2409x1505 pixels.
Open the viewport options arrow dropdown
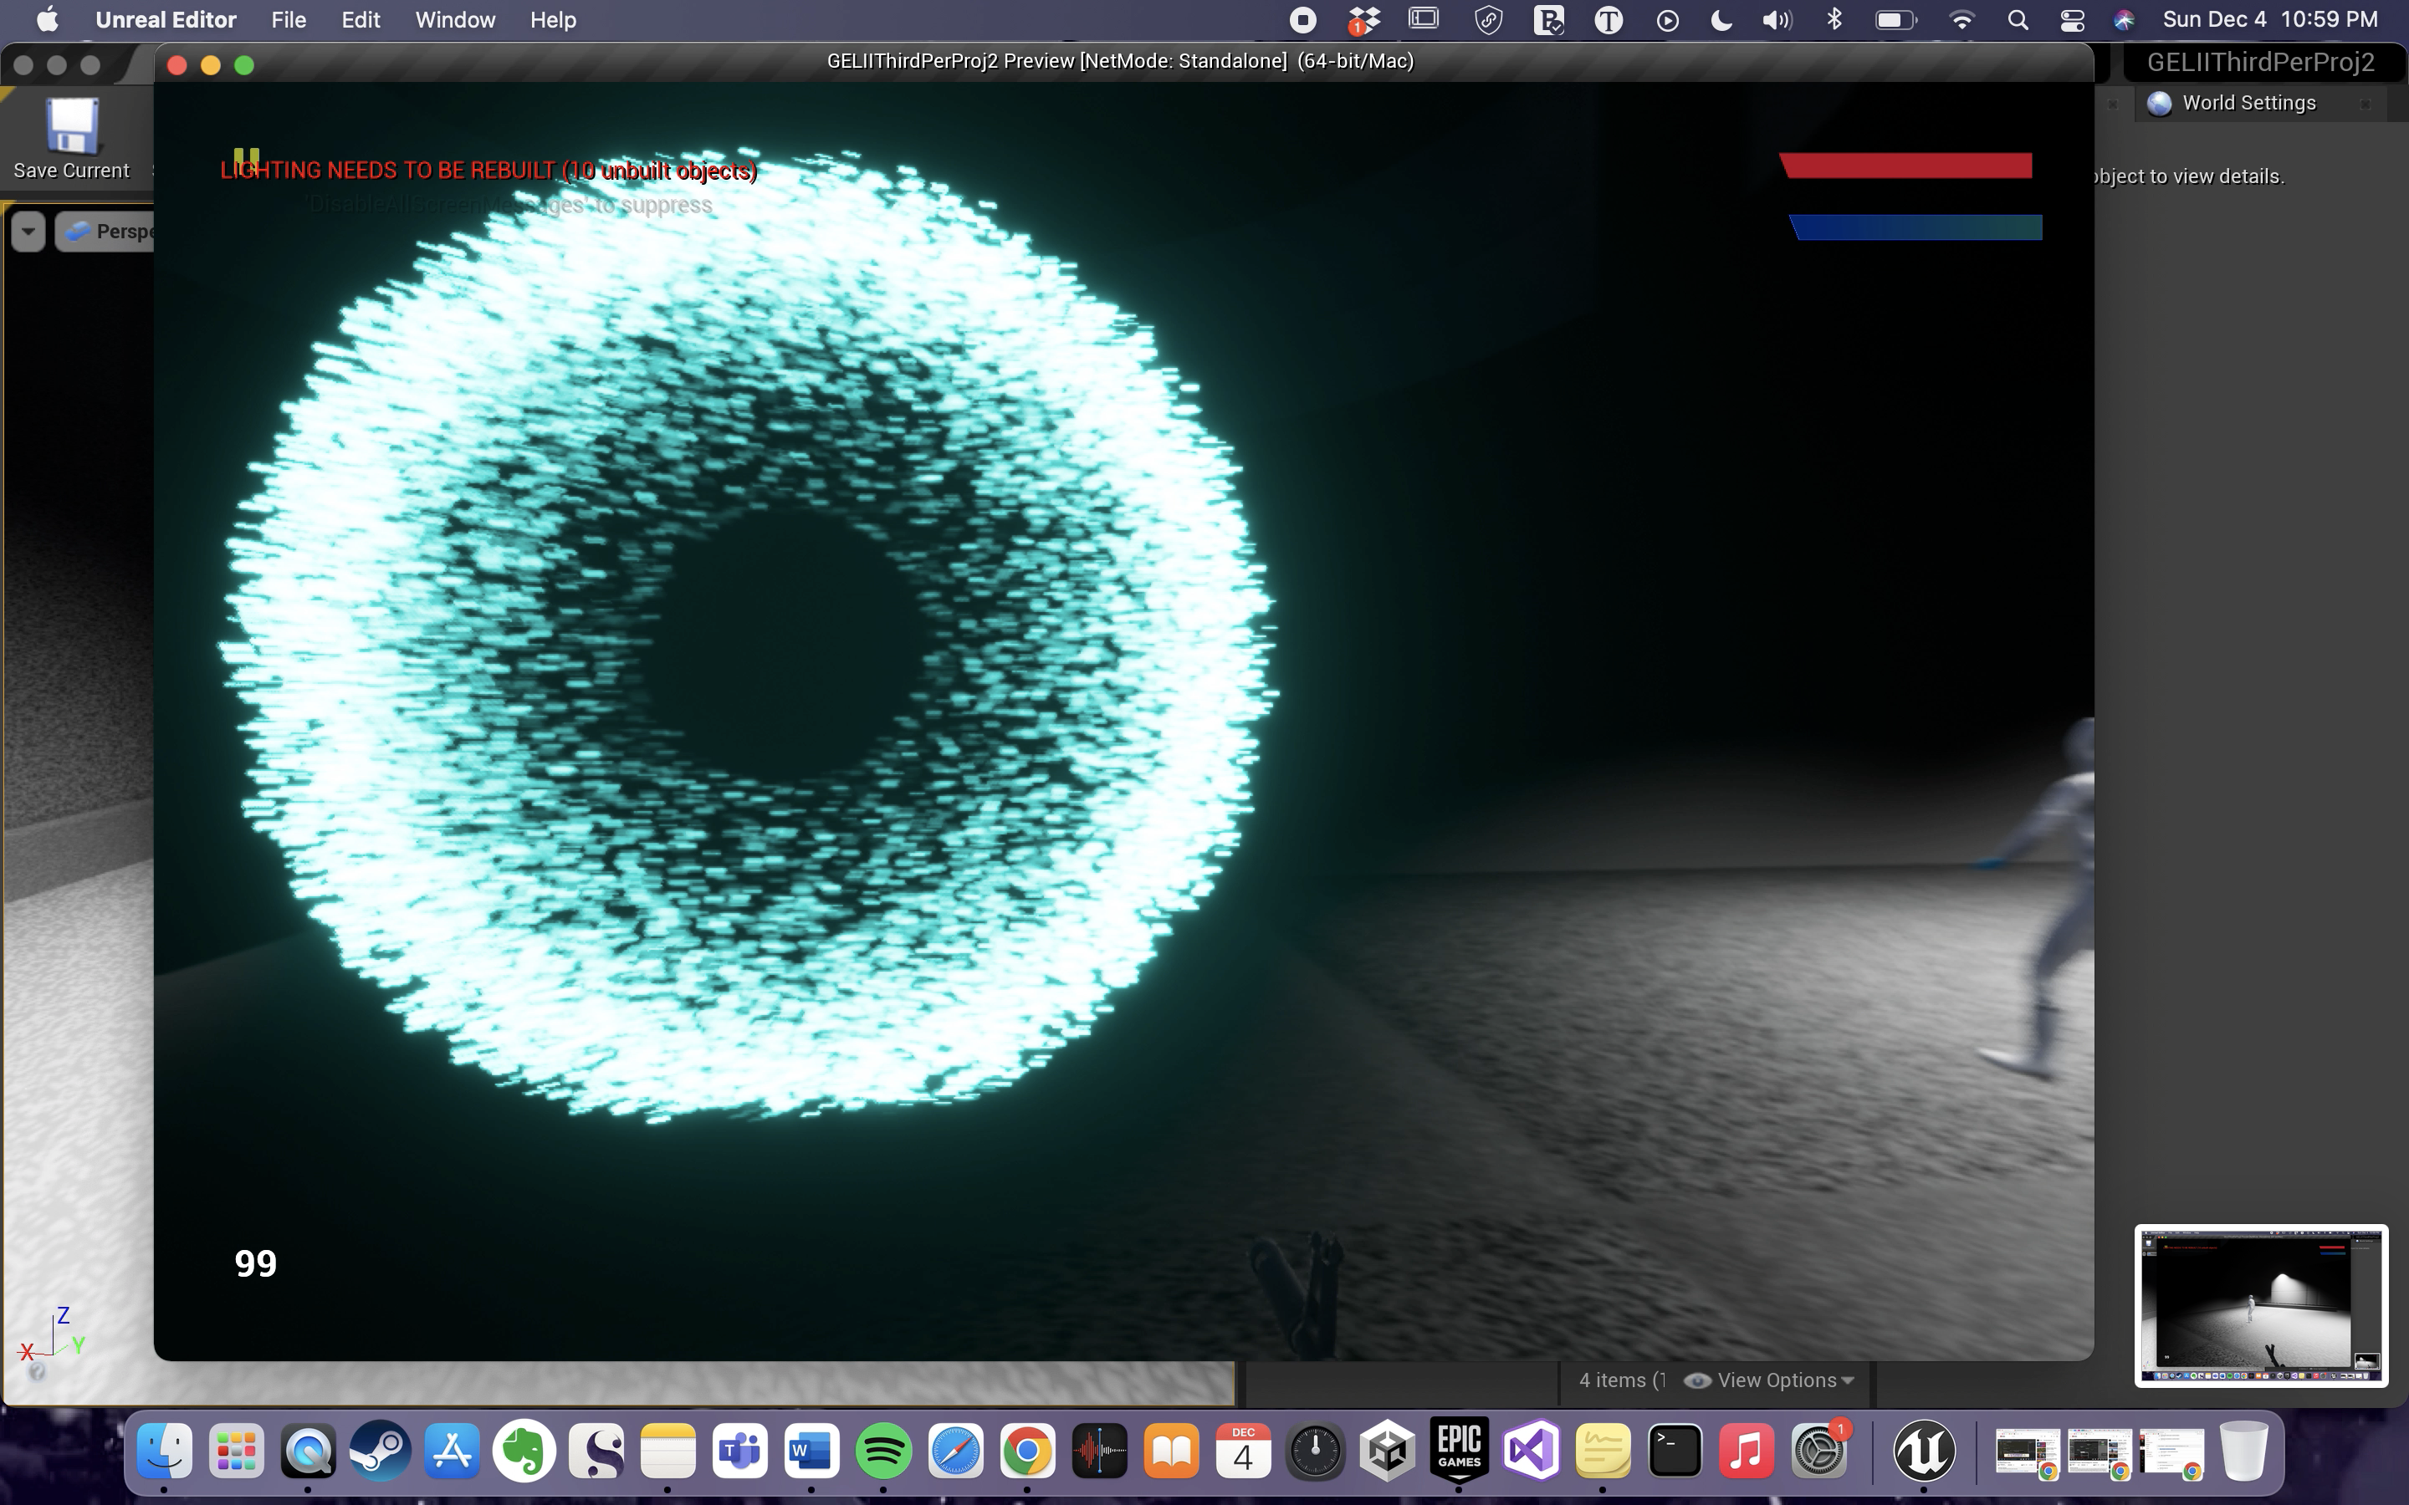coord(28,232)
